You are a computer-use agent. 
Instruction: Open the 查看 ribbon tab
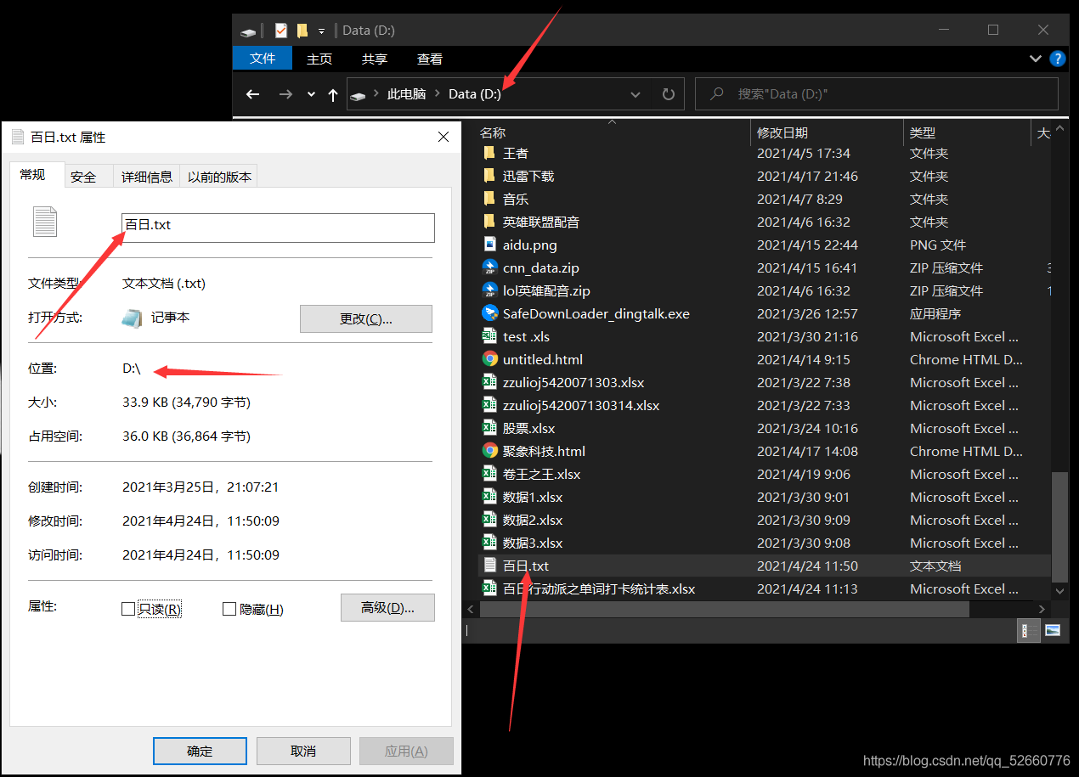pos(430,59)
